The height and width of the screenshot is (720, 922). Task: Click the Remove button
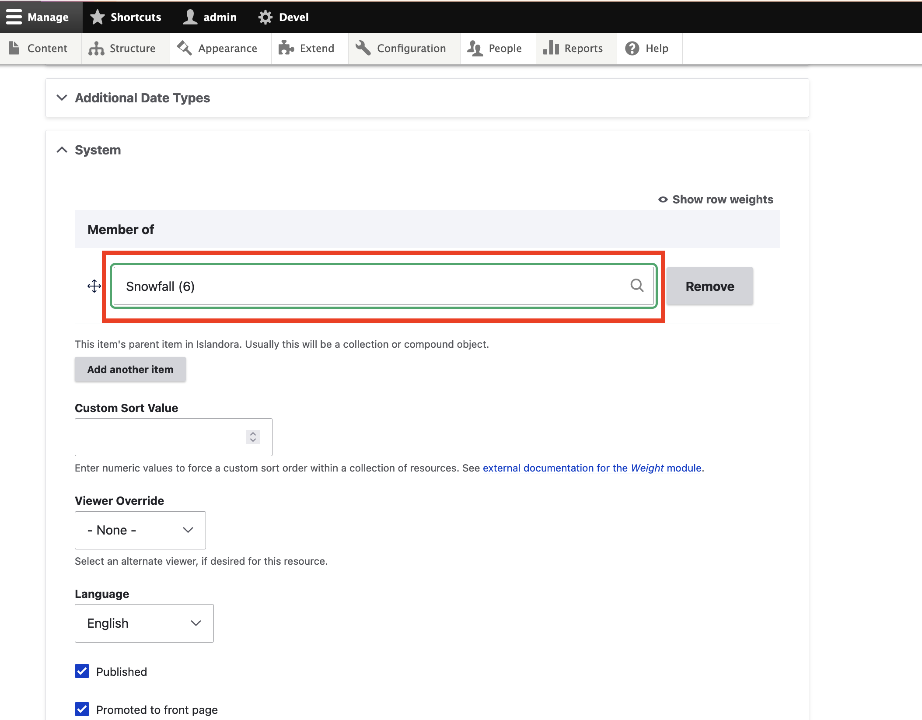709,286
